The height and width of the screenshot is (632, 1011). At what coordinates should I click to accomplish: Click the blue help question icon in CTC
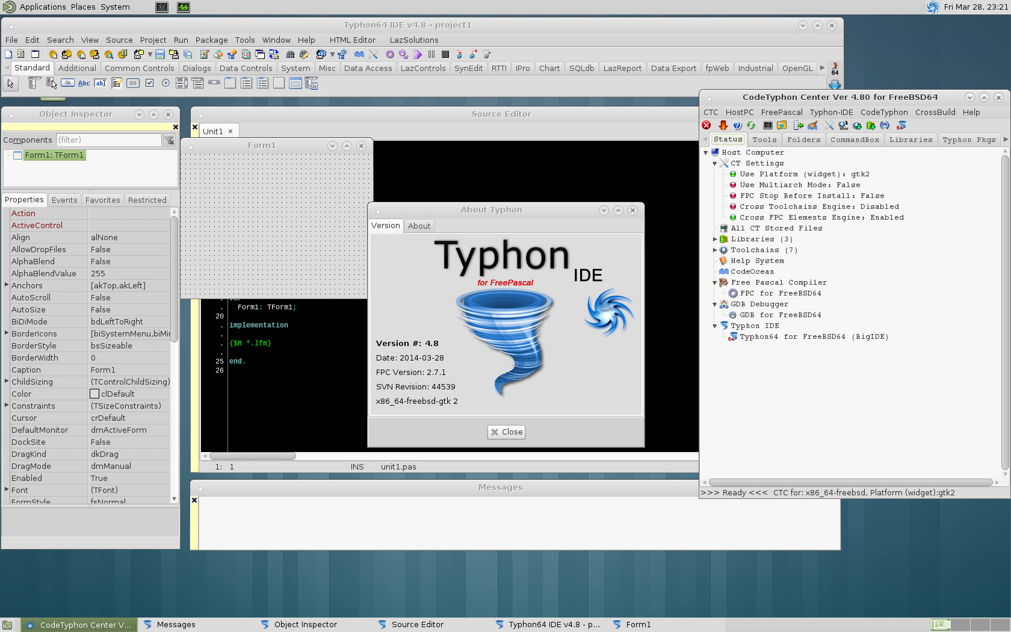pos(737,125)
